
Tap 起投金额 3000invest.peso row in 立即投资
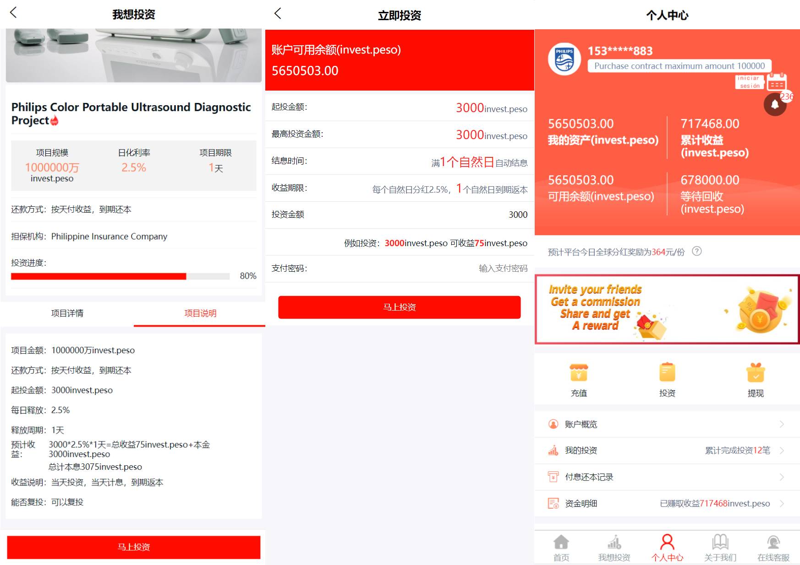pos(400,107)
